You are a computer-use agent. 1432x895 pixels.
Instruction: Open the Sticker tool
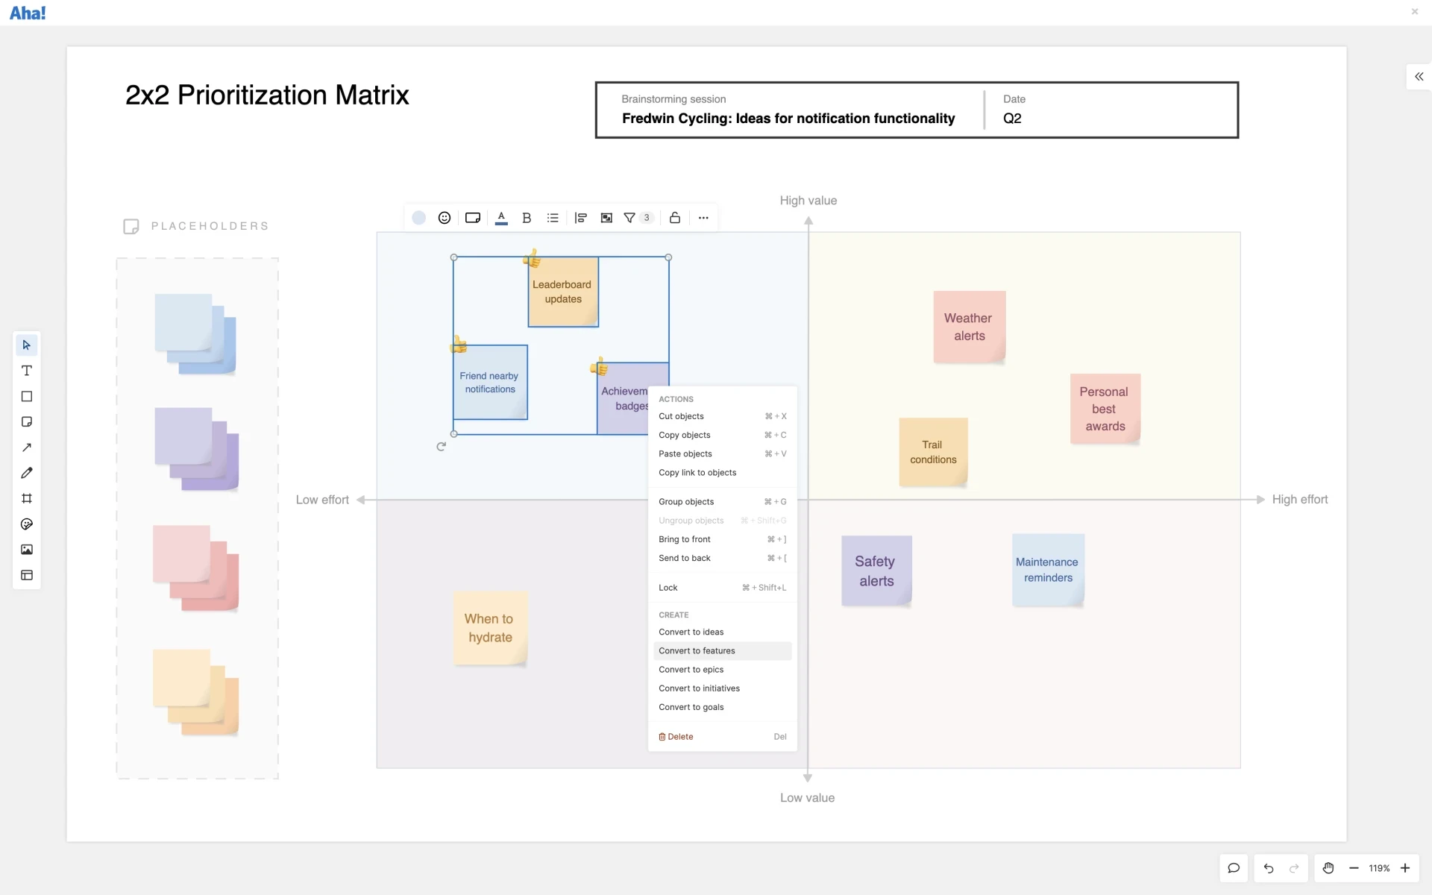click(27, 524)
